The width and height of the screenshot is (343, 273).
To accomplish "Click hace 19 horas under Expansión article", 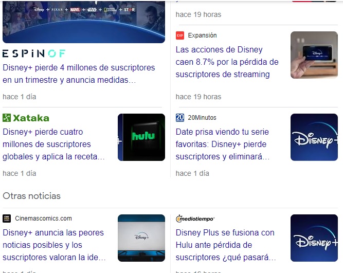I will [198, 97].
